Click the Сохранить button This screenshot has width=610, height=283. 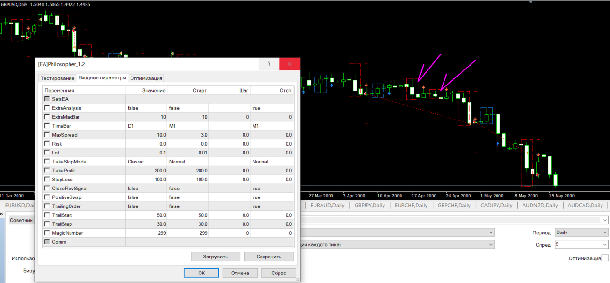click(x=269, y=257)
